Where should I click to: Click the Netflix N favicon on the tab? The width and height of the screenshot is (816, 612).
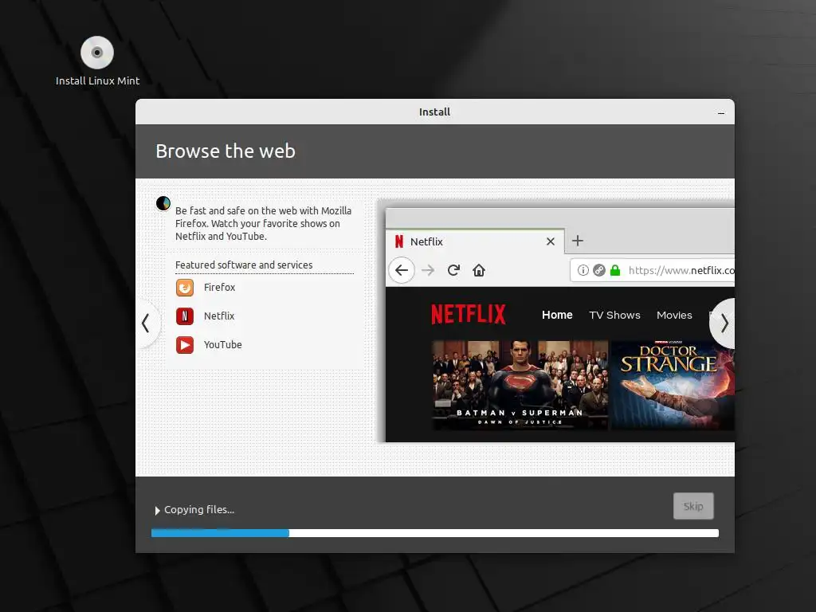point(399,241)
